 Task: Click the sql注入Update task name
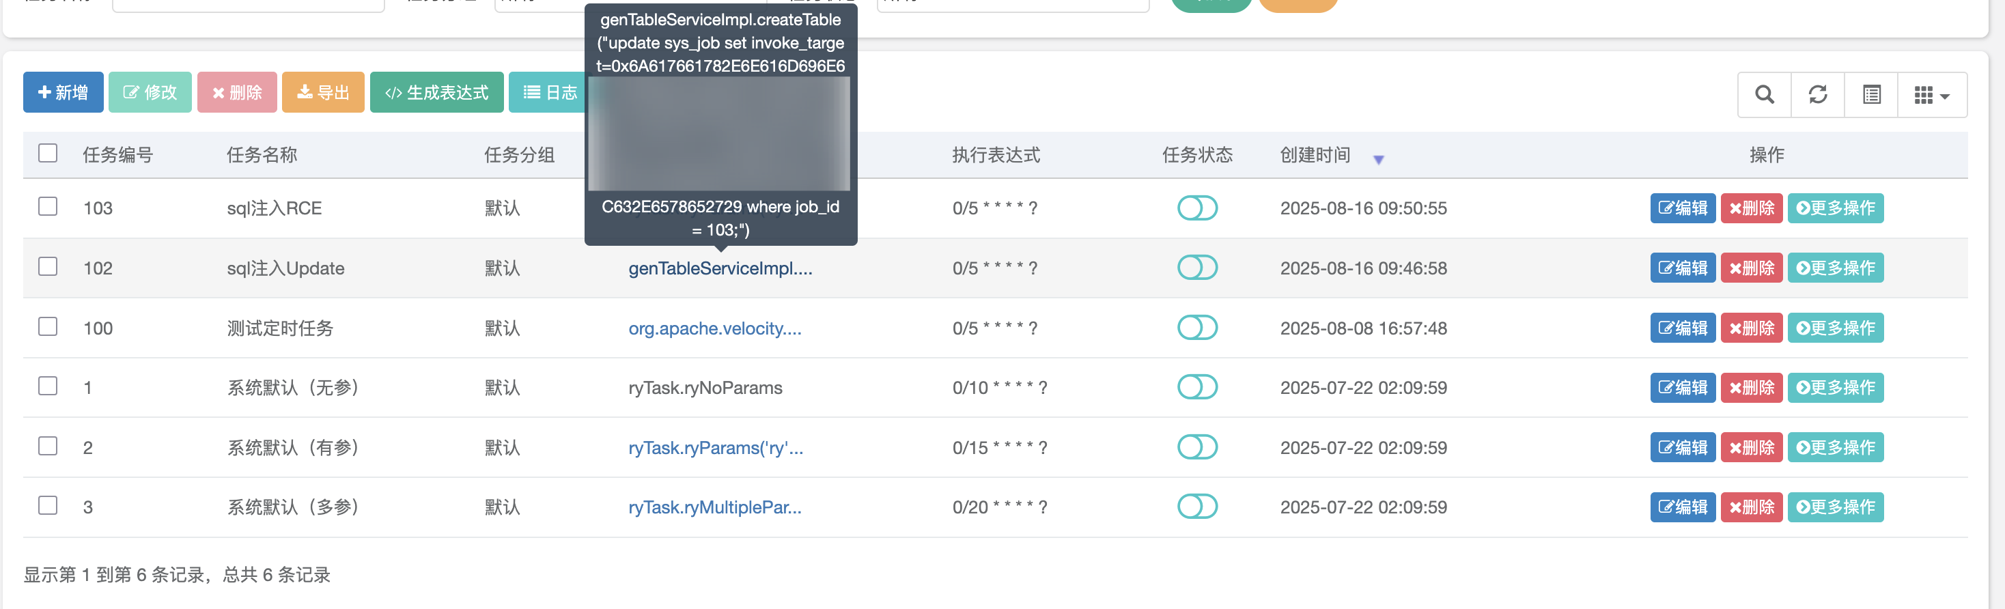(x=285, y=268)
